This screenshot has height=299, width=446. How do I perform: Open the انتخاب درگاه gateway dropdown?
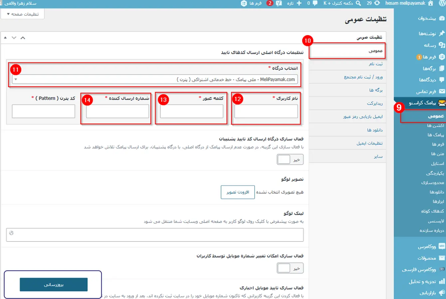pyautogui.click(x=155, y=79)
